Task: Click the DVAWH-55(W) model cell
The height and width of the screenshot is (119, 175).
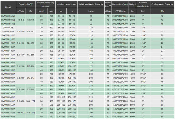Action: pos(8,16)
